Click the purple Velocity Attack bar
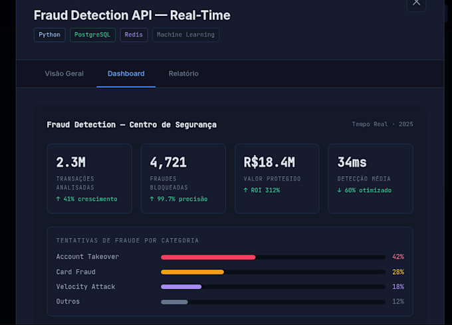Screen dimensions: 452x325 [x=181, y=286]
